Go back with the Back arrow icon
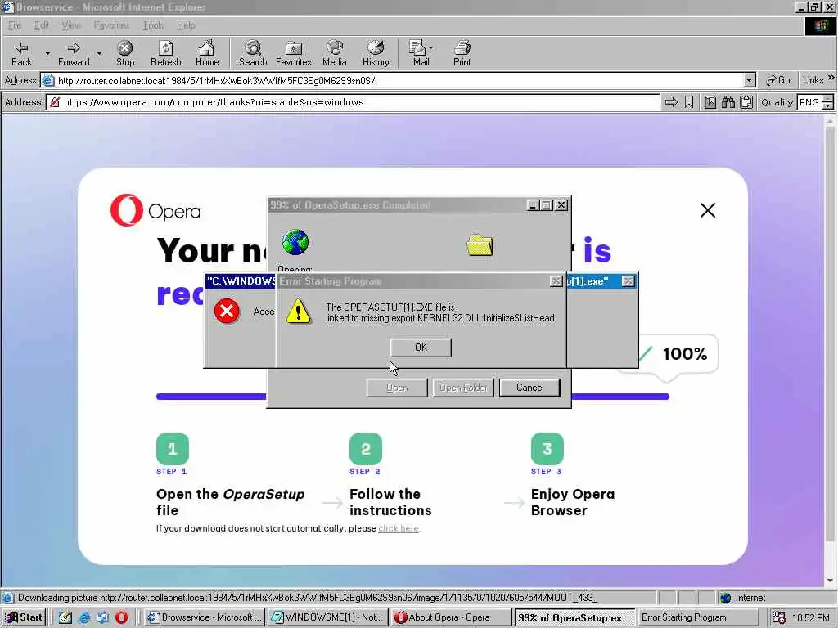This screenshot has height=628, width=838. (21, 53)
